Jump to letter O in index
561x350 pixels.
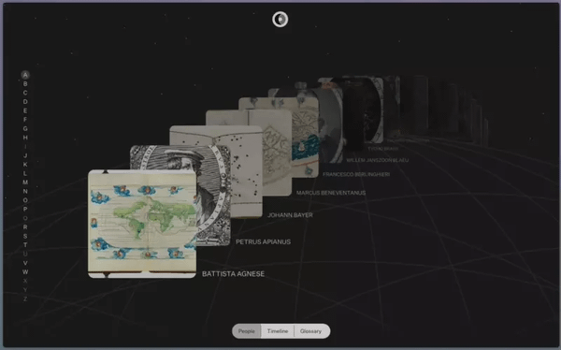point(25,200)
